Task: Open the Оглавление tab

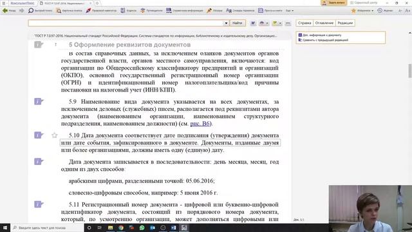Action: [x=324, y=23]
